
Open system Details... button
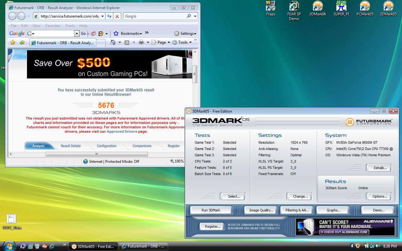click(379, 168)
